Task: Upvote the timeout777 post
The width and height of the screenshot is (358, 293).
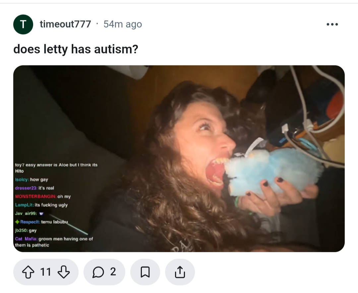Action: (x=28, y=272)
